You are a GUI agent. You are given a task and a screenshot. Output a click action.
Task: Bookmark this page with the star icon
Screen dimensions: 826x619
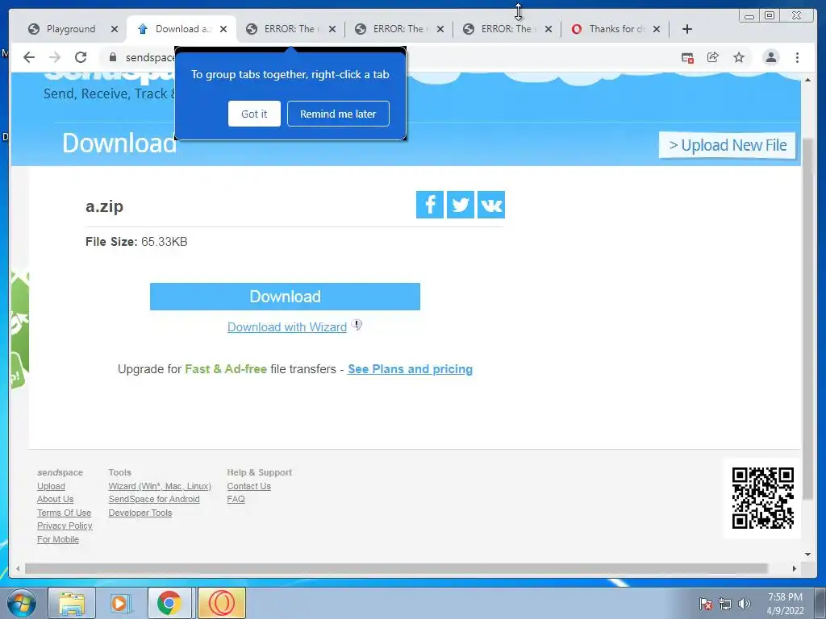[739, 57]
